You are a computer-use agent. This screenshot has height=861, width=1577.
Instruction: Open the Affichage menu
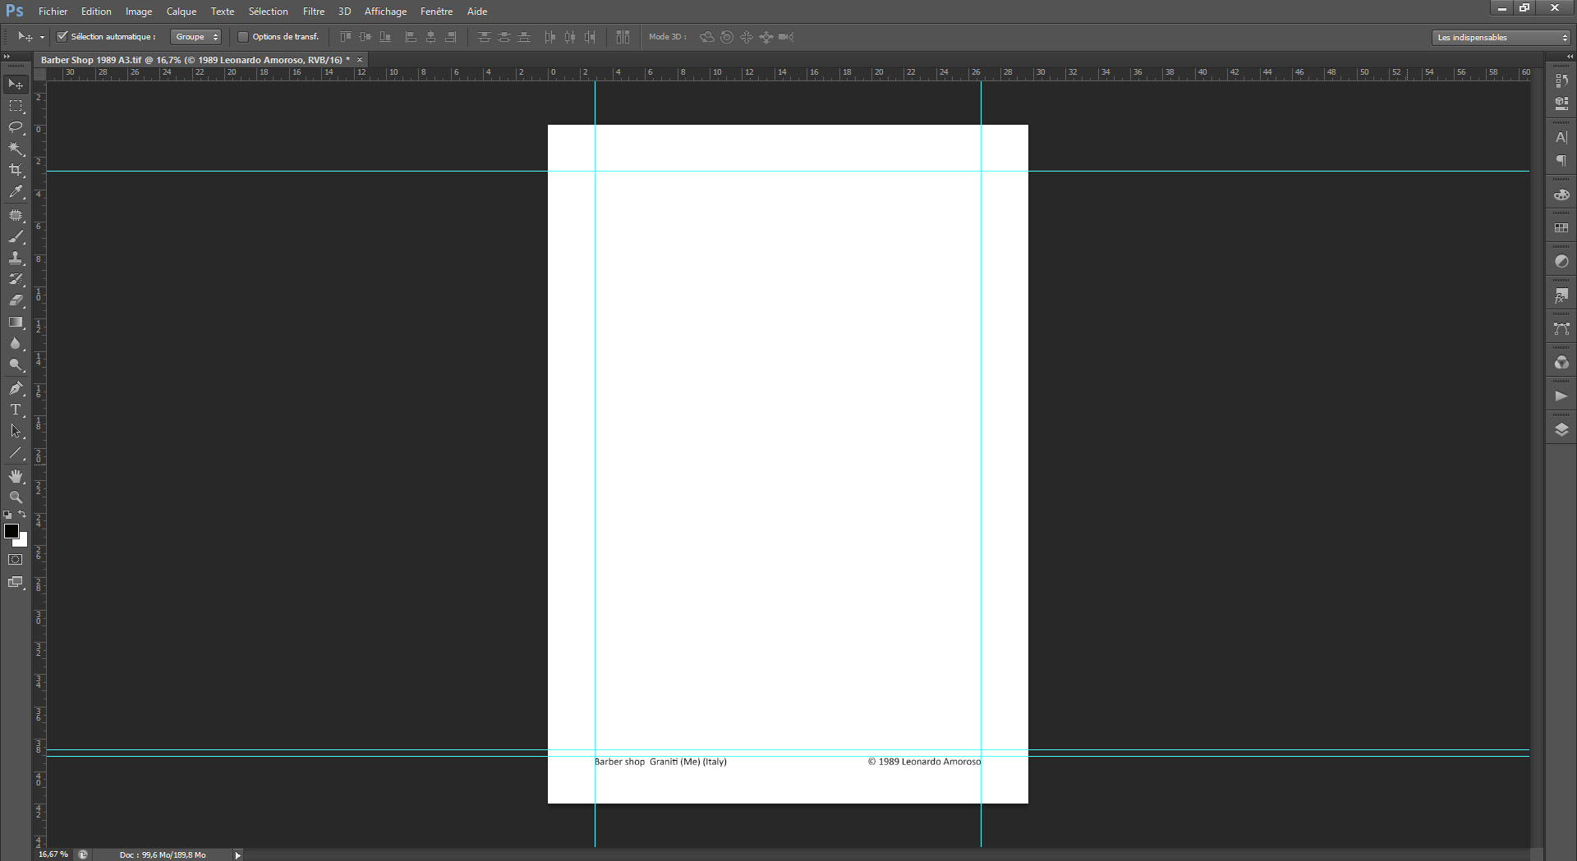[x=385, y=11]
